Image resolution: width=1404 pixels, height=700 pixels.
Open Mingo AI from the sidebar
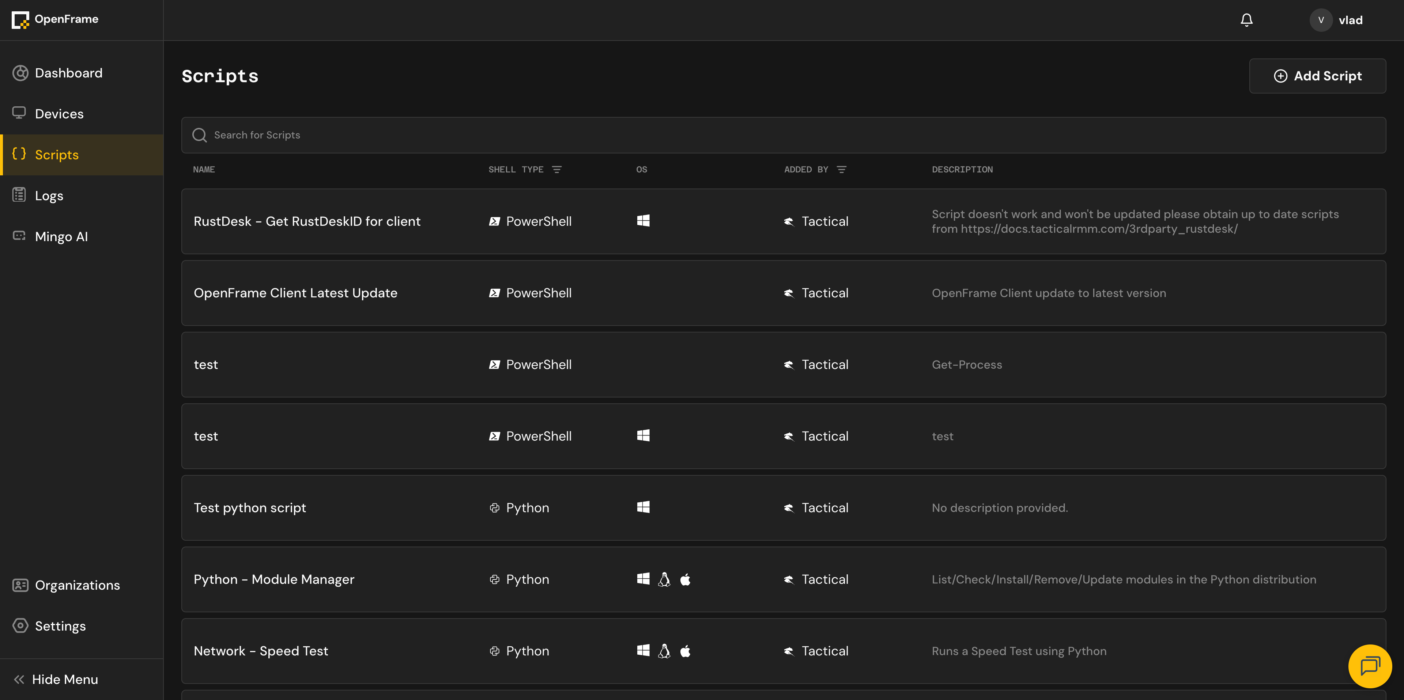61,236
